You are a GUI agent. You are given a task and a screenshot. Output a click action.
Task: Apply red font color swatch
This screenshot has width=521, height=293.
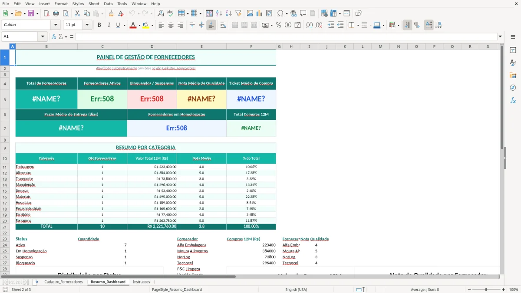[x=133, y=25]
